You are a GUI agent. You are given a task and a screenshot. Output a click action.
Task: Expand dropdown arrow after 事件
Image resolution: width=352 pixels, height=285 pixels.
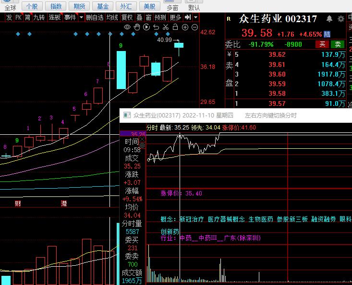pyautogui.click(x=81, y=17)
